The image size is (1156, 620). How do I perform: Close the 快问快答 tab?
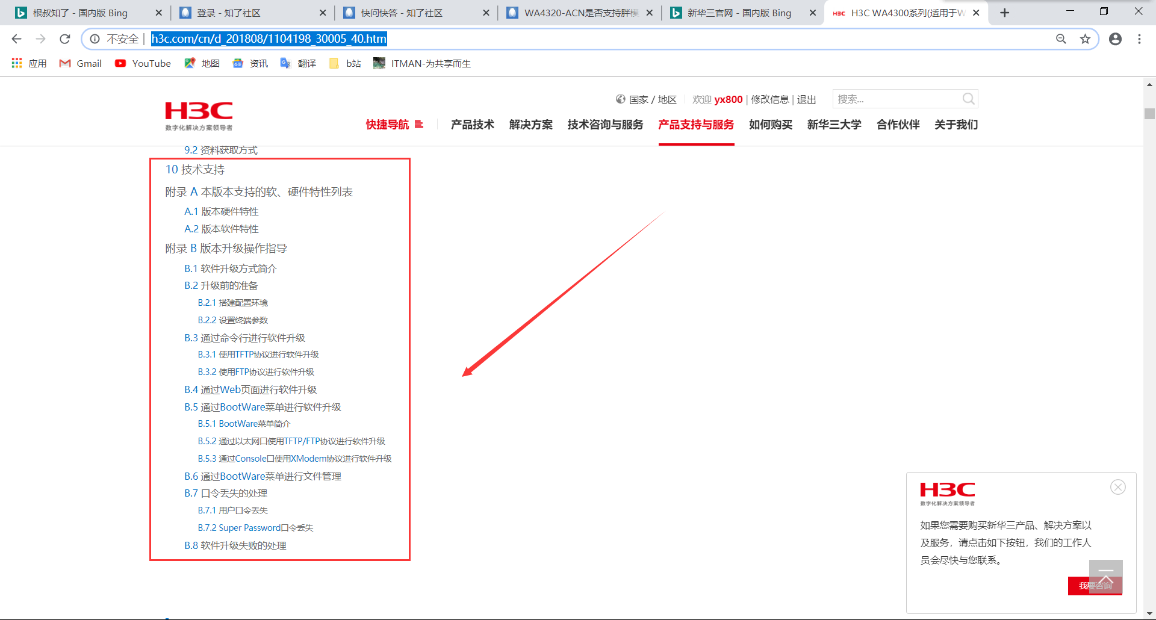tap(486, 13)
